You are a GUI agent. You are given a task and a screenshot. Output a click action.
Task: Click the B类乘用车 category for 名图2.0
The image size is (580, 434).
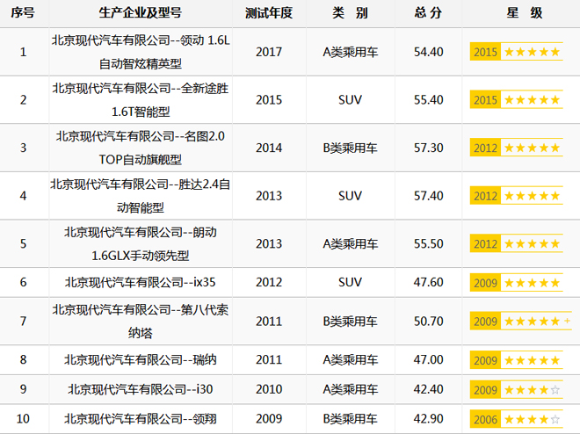click(x=351, y=148)
